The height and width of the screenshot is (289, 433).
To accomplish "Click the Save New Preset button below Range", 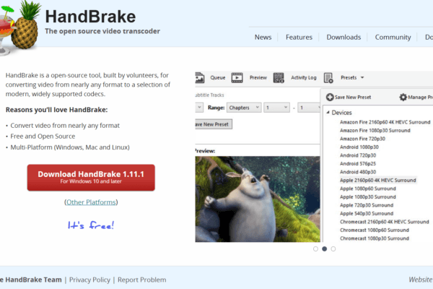I will point(214,124).
